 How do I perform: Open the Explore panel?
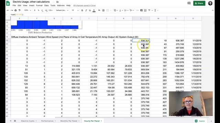pyautogui.click(x=200, y=121)
